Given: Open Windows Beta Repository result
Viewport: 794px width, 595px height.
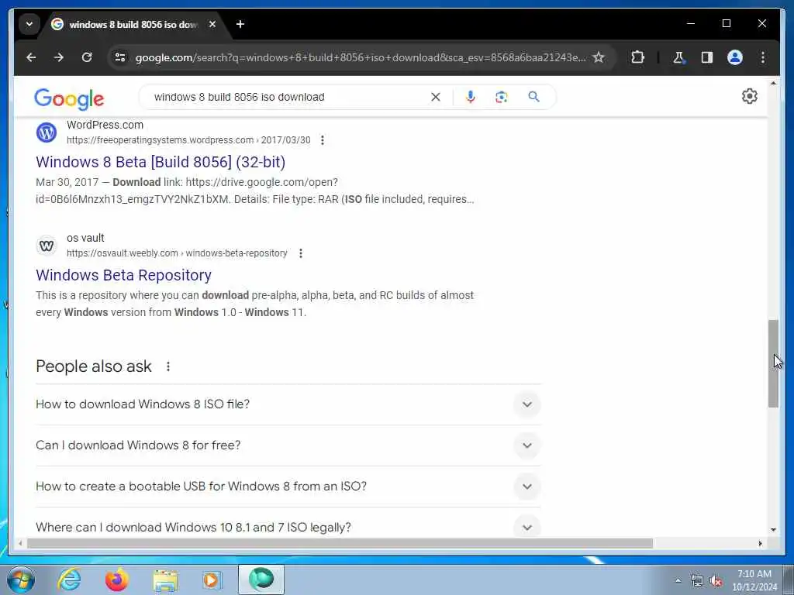Looking at the screenshot, I should point(123,275).
